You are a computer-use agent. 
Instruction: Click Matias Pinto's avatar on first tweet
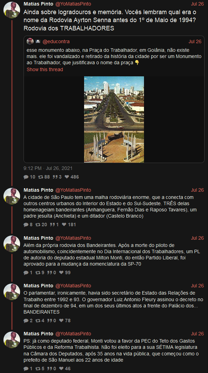tap(12, 10)
